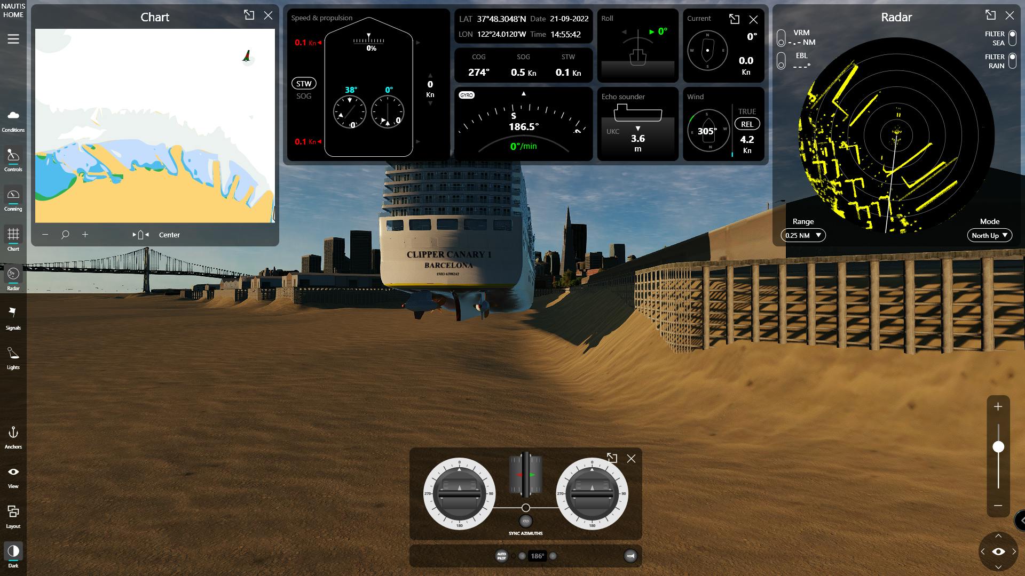Pop out the Chart panel

pyautogui.click(x=249, y=15)
